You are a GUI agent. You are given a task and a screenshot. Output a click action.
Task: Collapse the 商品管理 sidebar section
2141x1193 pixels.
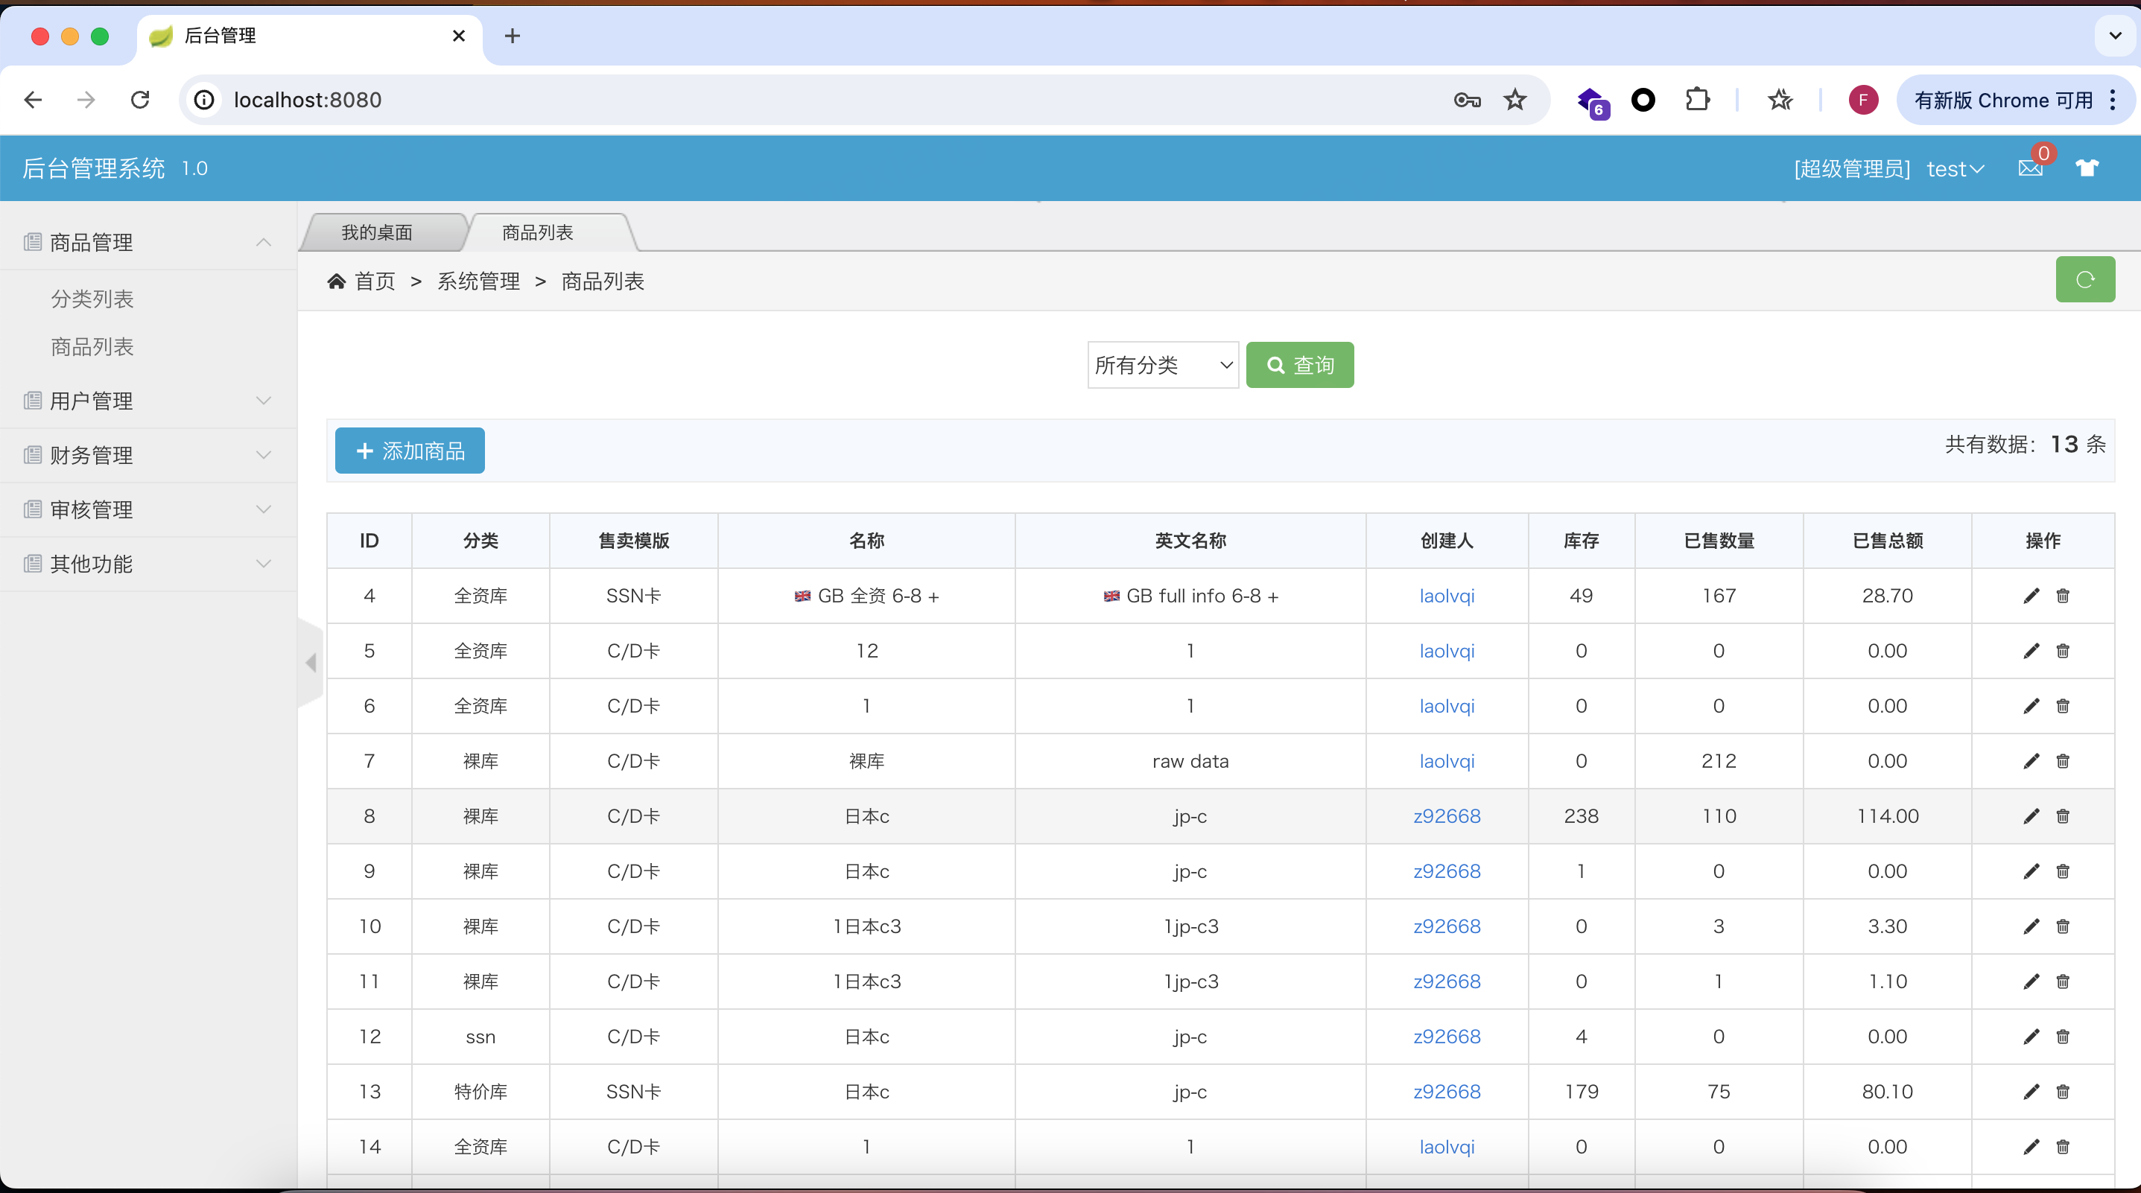coord(149,243)
